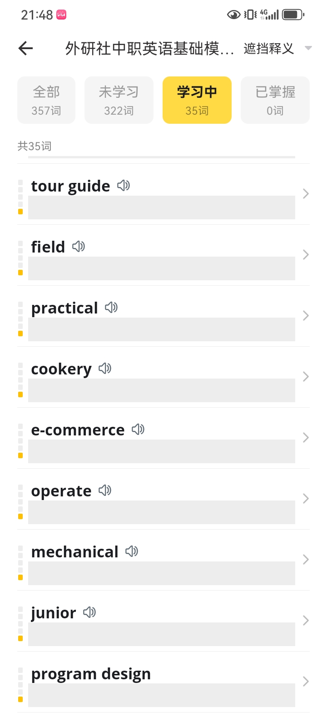Play pronunciation of 'tour guide'
327x728 pixels.
(124, 186)
